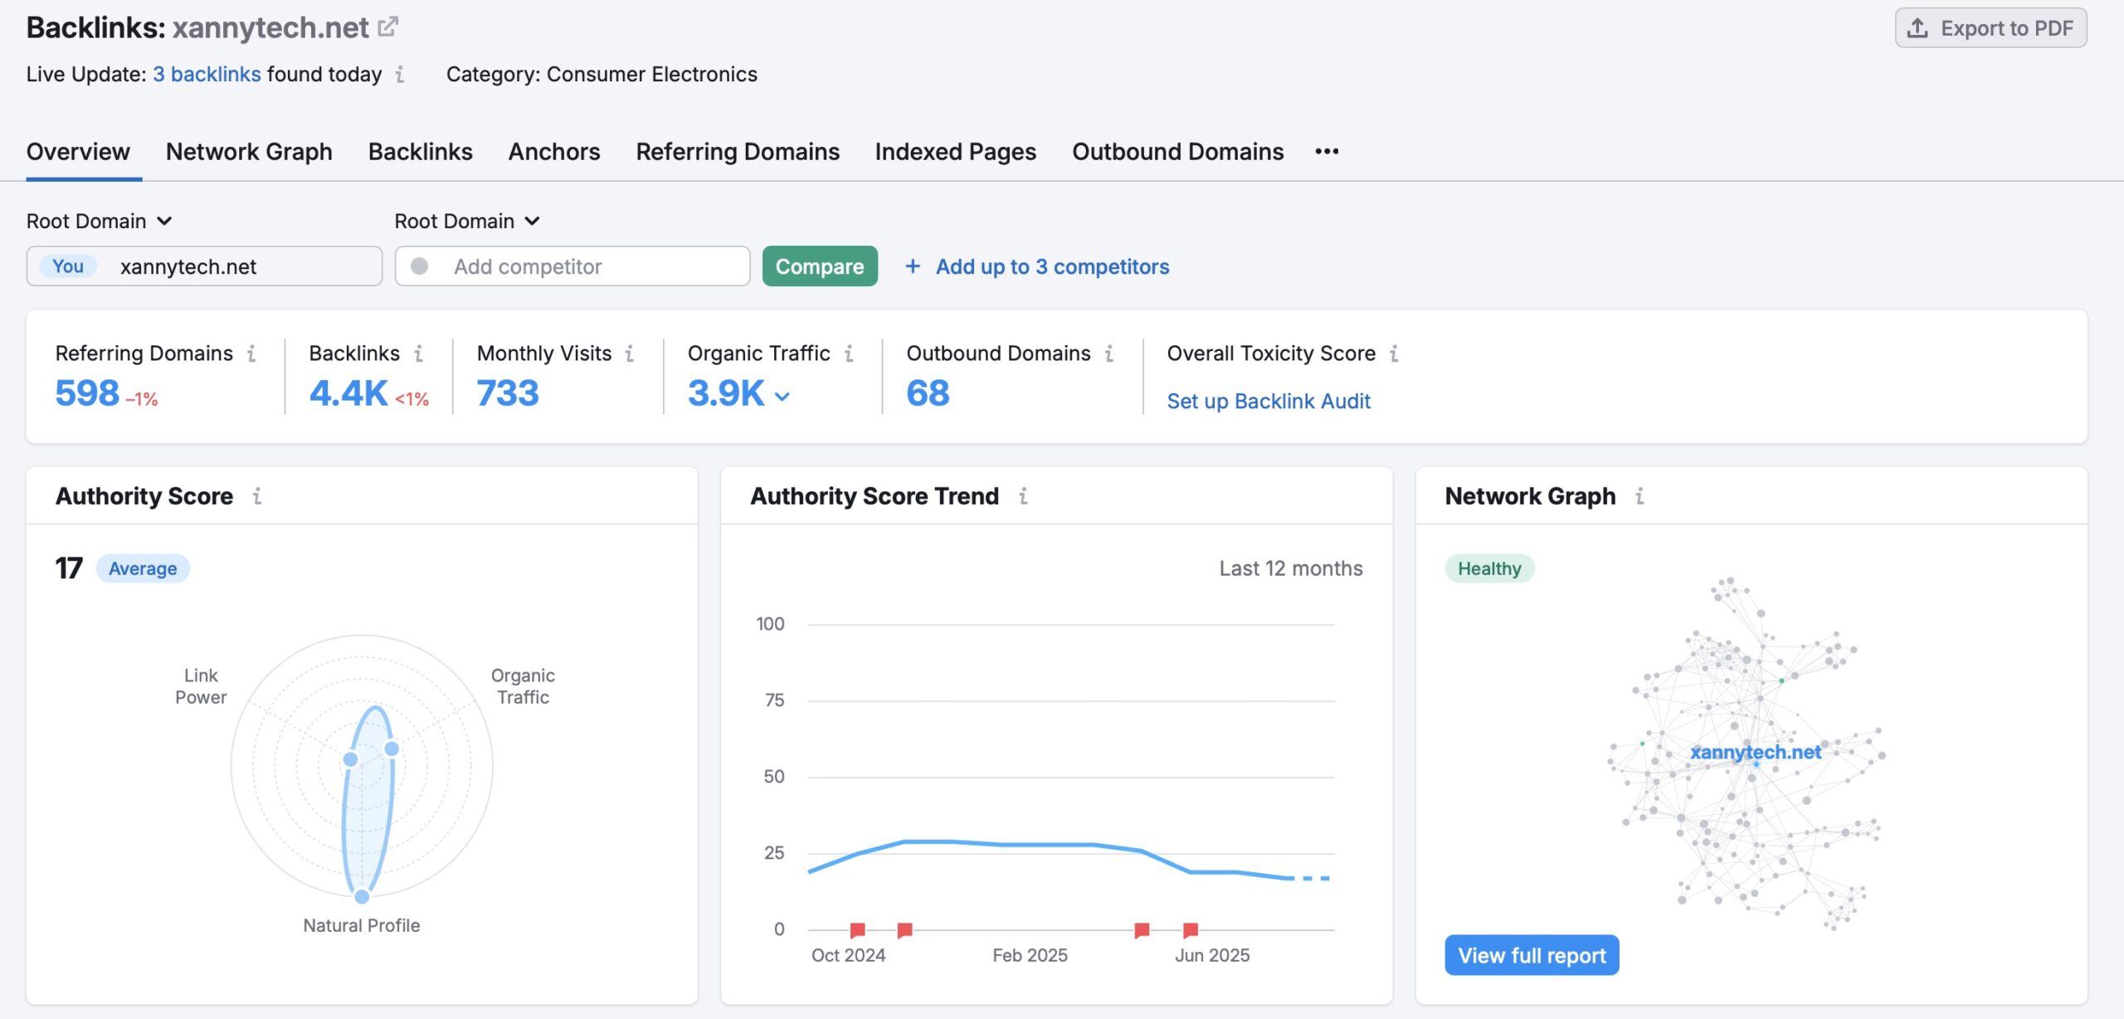
Task: Click the second red flag after Oct 2024
Action: point(904,929)
